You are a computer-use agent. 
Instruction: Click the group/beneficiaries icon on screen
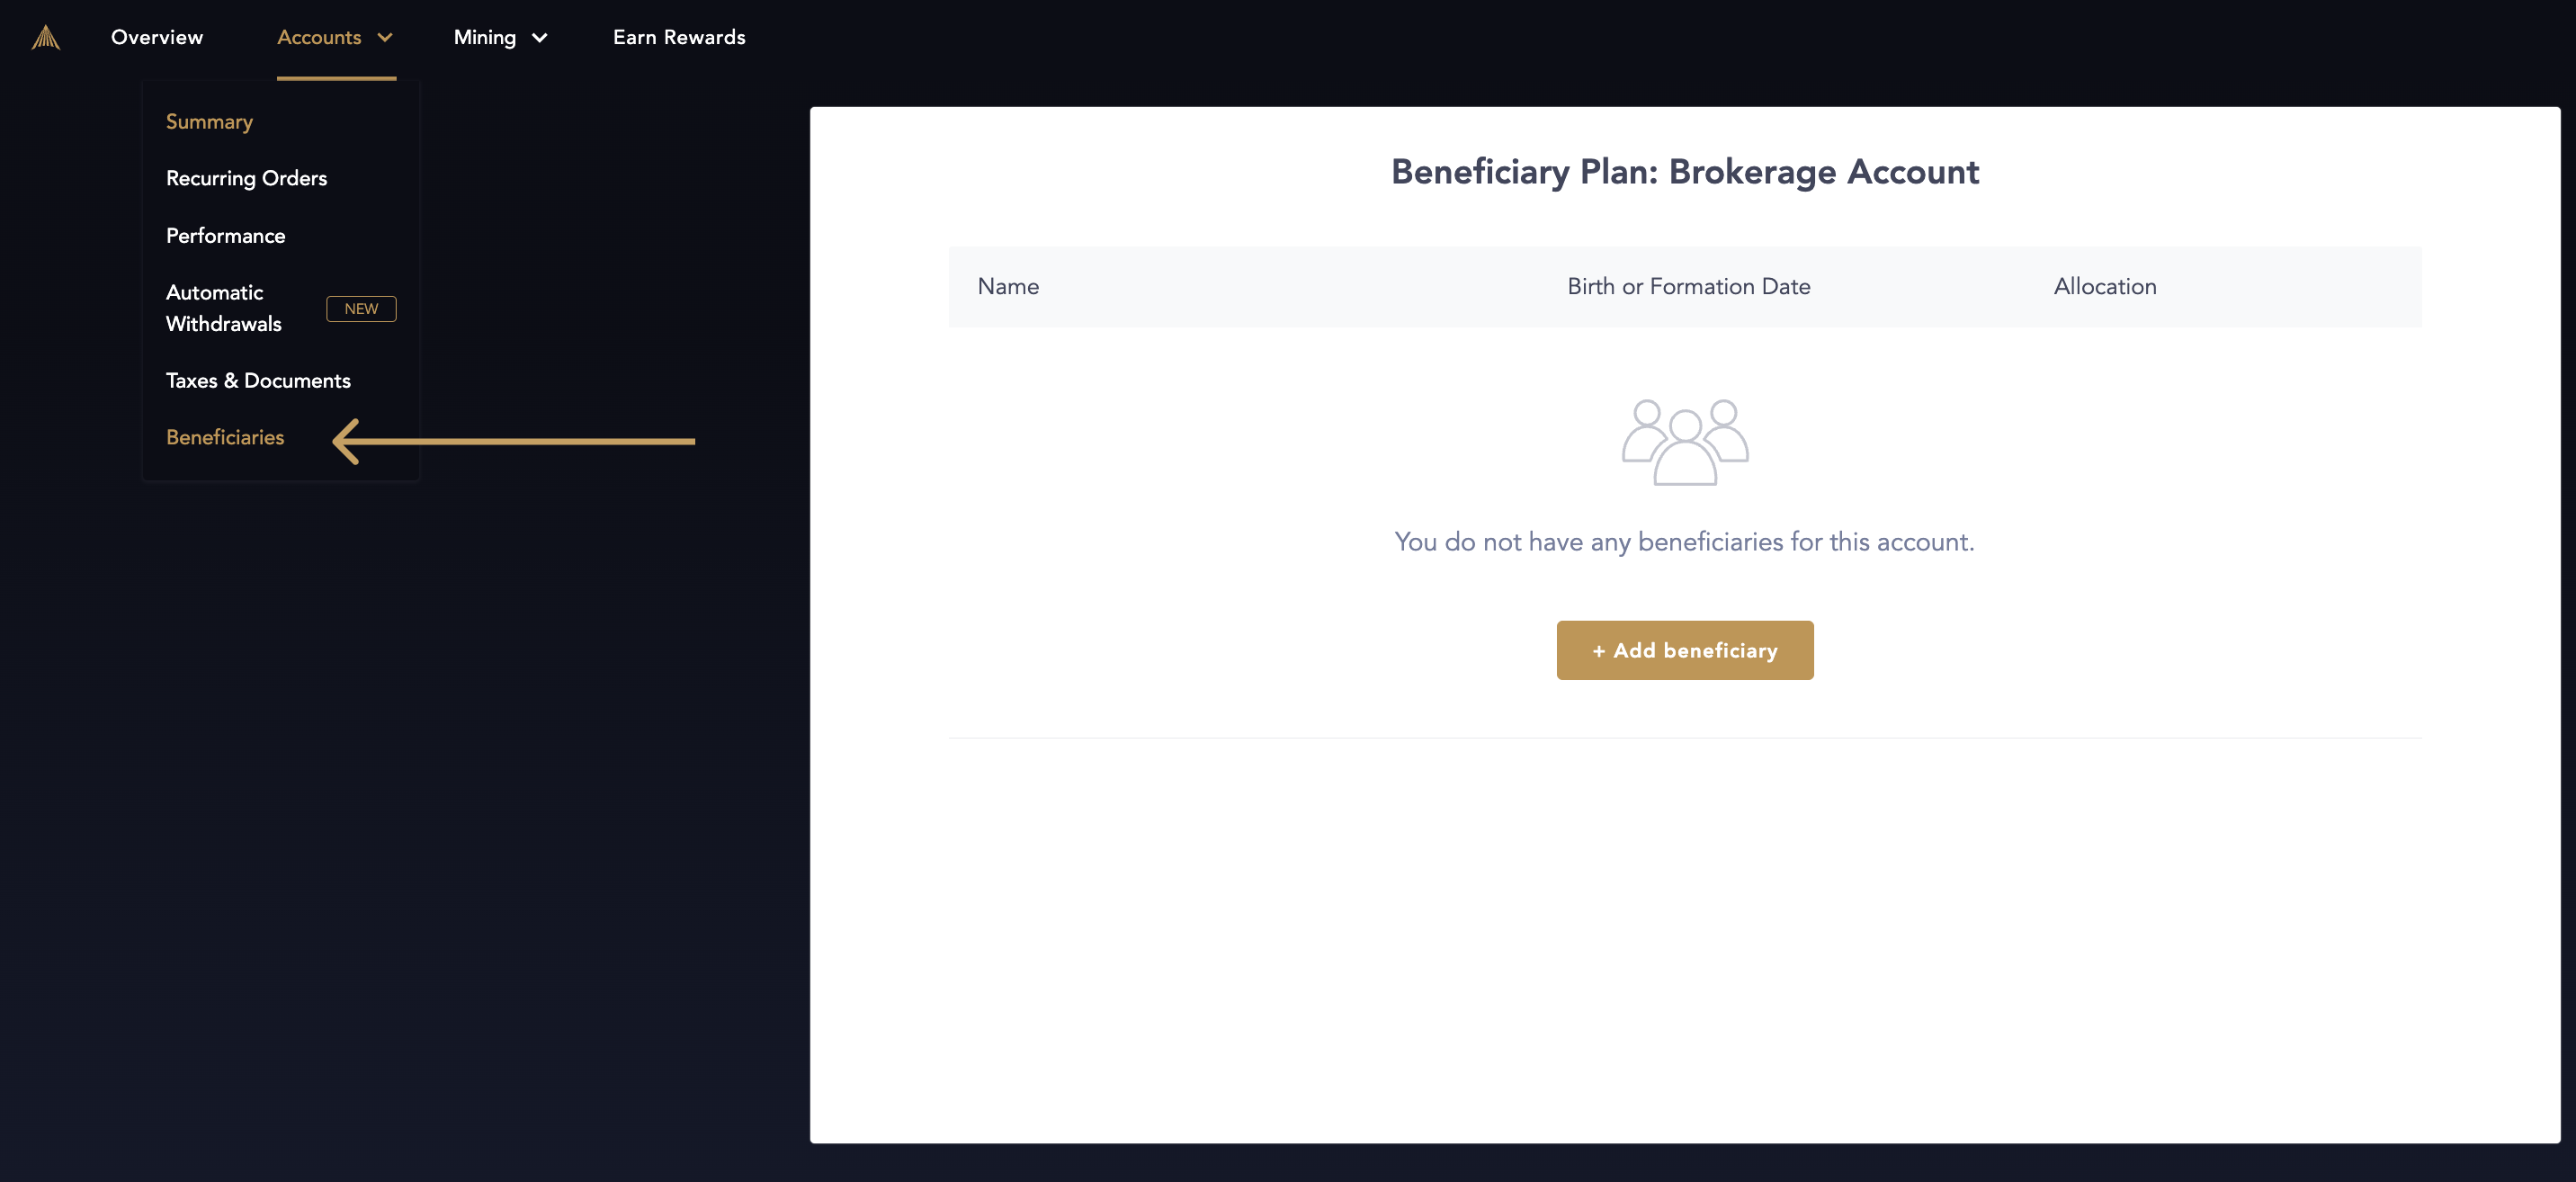tap(1684, 441)
